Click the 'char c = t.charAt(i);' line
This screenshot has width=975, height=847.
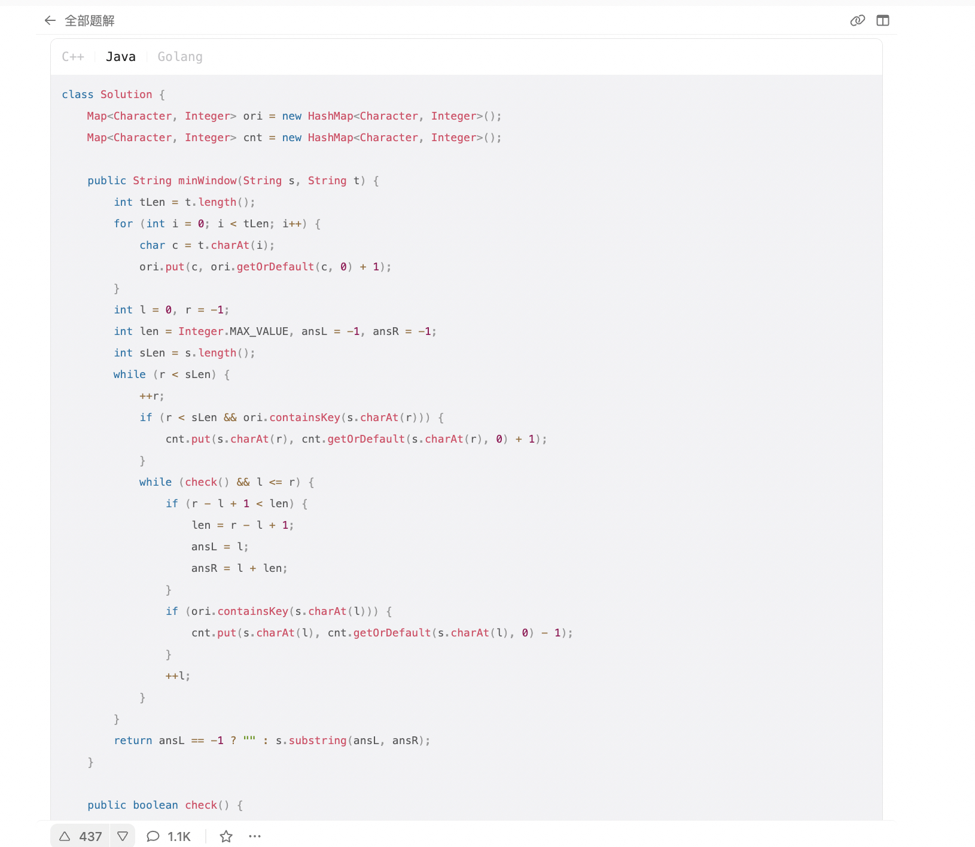point(207,245)
